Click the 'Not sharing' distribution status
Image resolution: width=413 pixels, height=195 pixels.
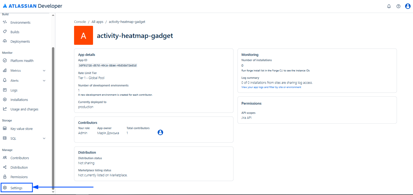(86, 163)
